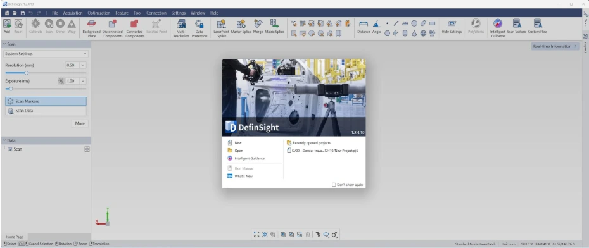Open the Window menu
This screenshot has height=248, width=589.
click(x=198, y=13)
